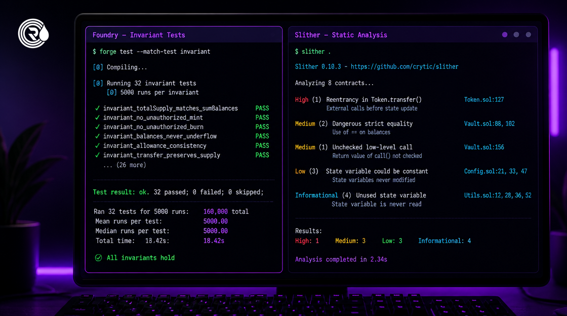Click 'Informational: 4' in Results summary
This screenshot has height=316, width=567.
pyautogui.click(x=444, y=241)
